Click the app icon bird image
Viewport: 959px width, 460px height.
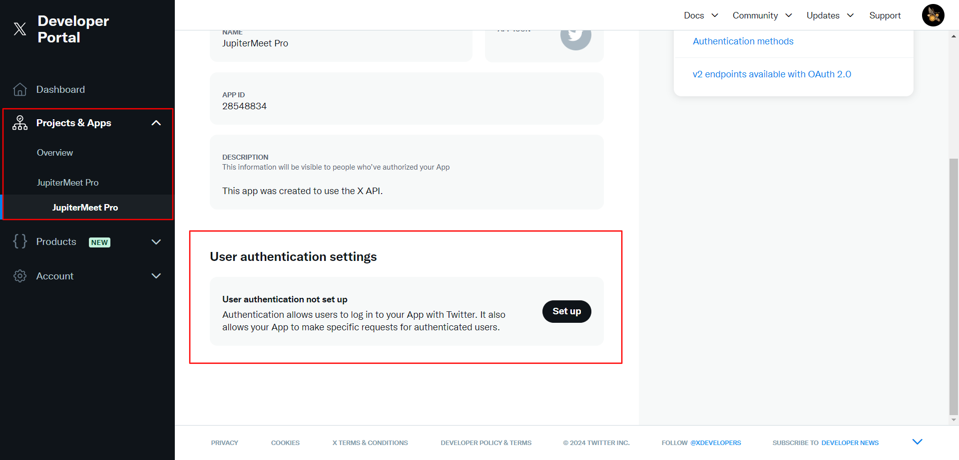tap(575, 36)
